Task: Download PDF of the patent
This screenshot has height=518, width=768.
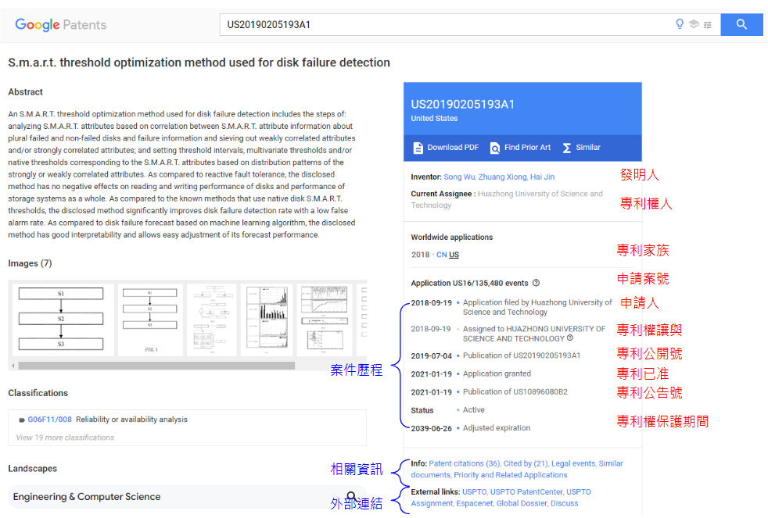Action: click(x=446, y=147)
